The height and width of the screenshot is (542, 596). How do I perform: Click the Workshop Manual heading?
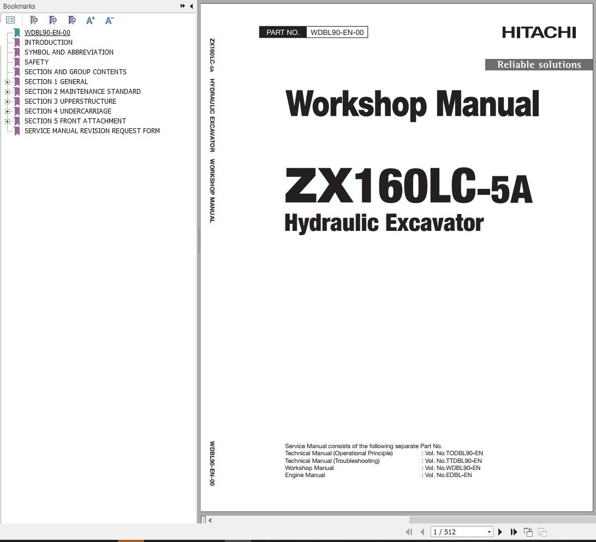(x=412, y=104)
